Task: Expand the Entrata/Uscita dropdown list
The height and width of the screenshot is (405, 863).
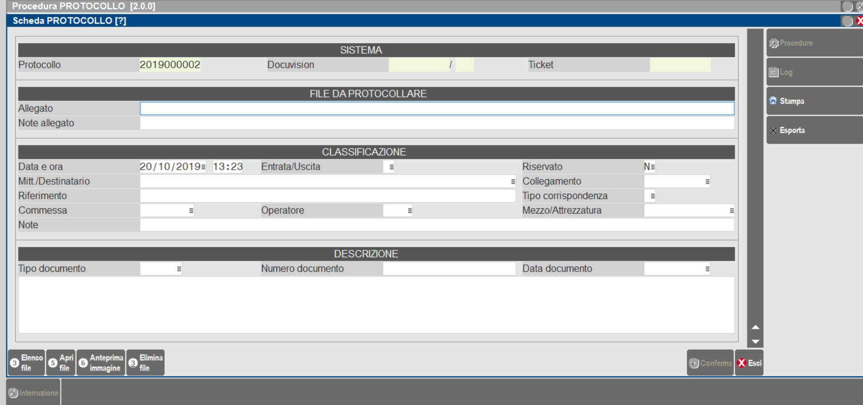Action: [x=391, y=167]
